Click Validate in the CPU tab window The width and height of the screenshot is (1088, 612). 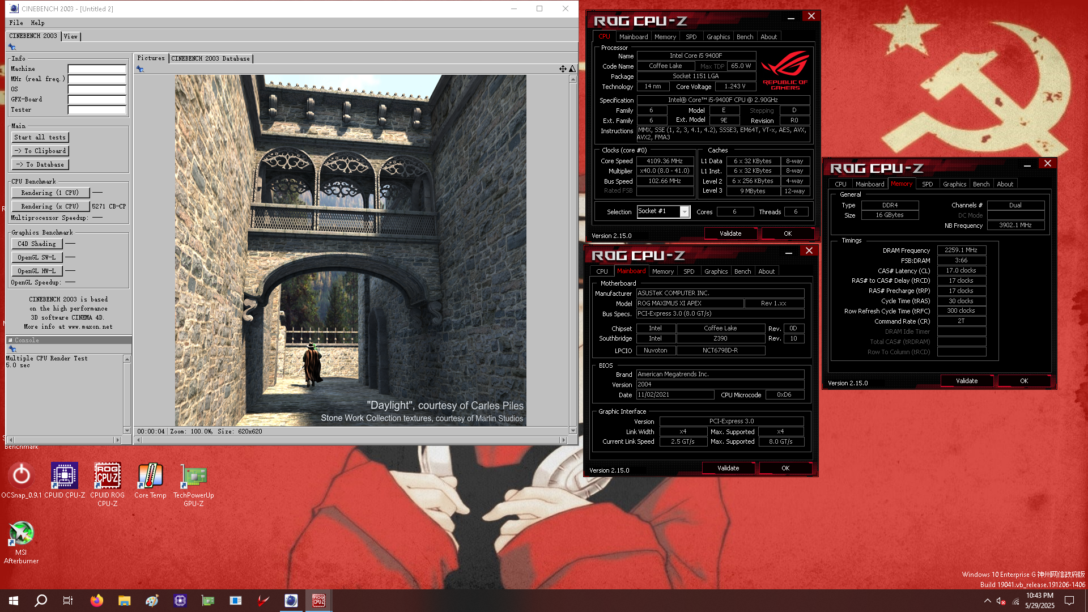pos(730,233)
